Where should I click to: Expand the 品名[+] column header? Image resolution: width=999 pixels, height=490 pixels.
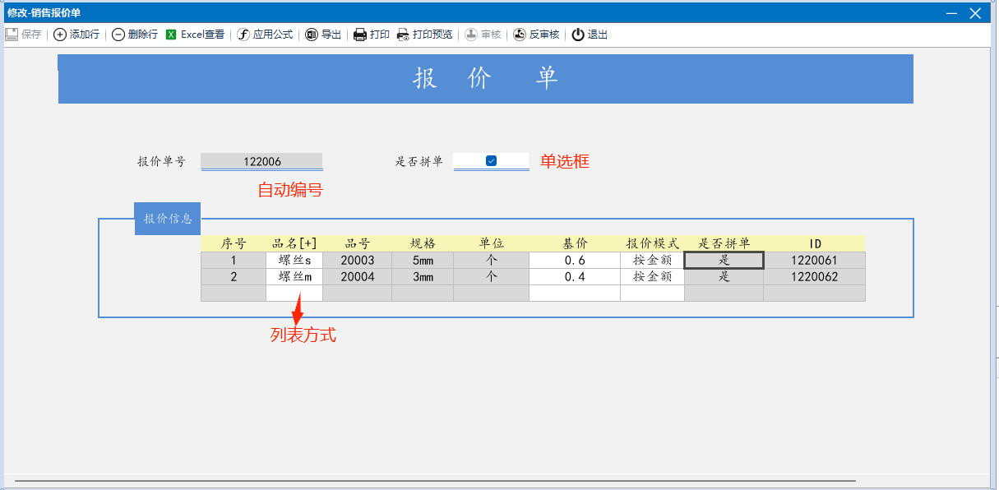click(x=294, y=243)
